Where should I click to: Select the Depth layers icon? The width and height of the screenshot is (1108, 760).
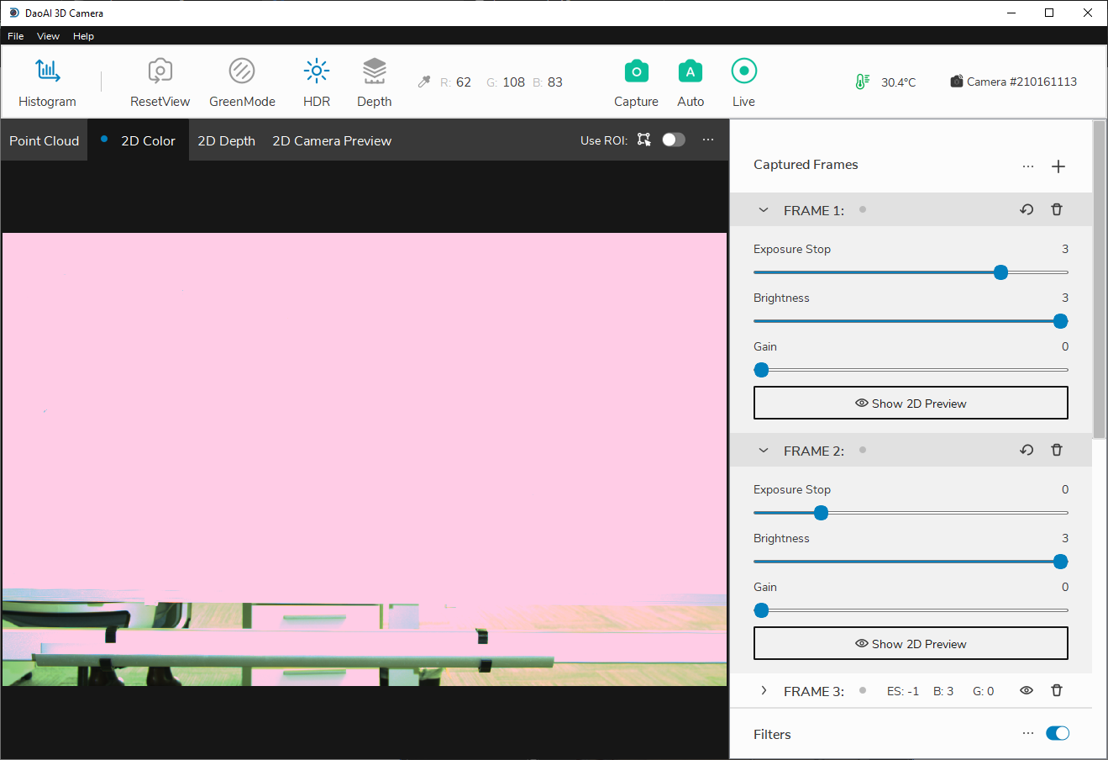(x=374, y=71)
